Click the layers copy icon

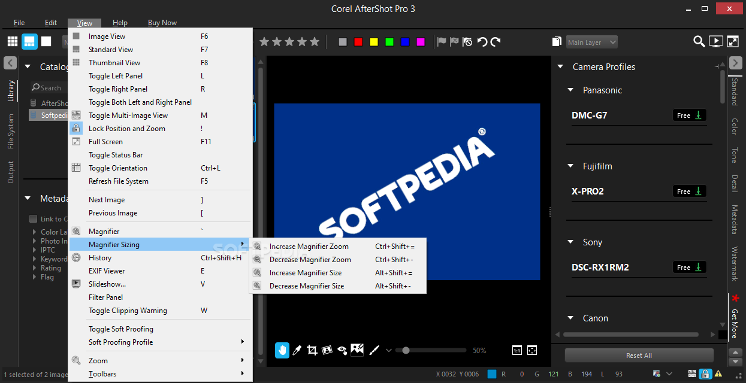tap(557, 42)
